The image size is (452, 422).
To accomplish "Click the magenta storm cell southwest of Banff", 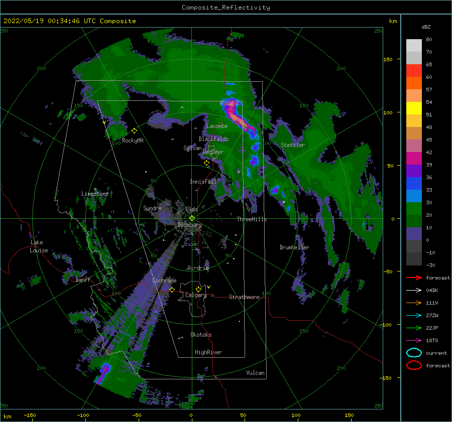I will coord(104,373).
